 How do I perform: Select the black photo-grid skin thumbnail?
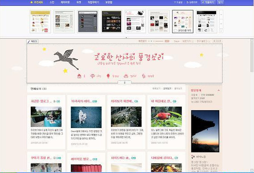pos(112,21)
